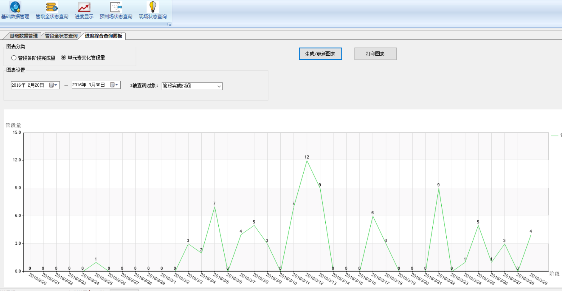Click the peak data point labeled 12

[x=307, y=160]
